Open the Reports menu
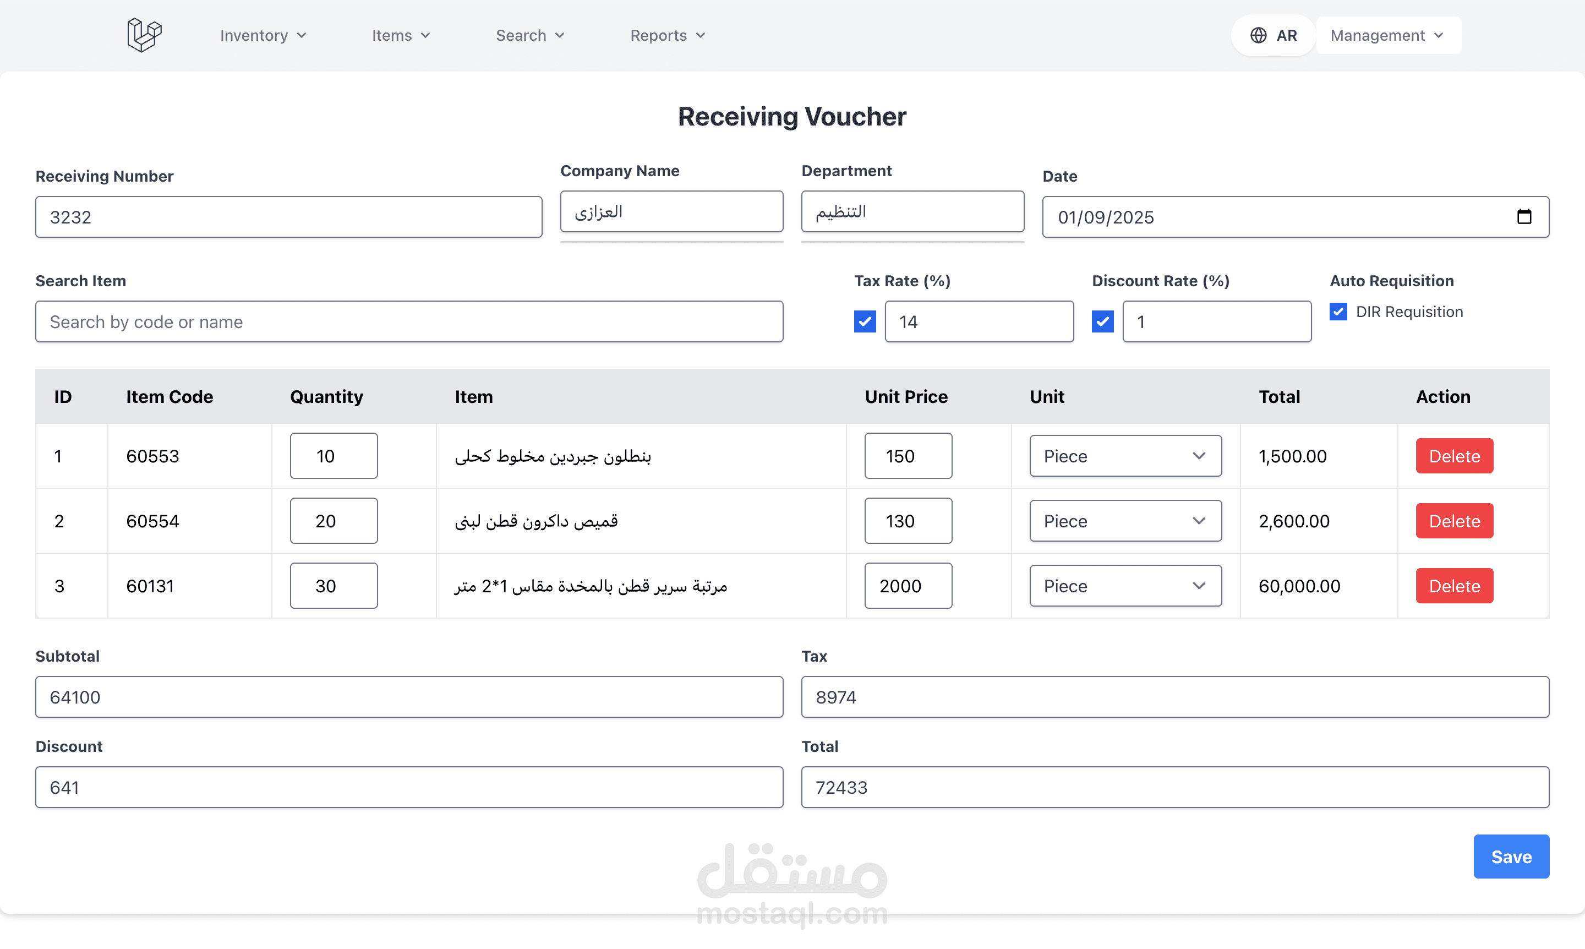This screenshot has width=1585, height=949. coord(667,36)
